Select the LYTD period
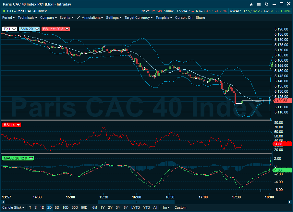The image size is (293, 212). [x=136, y=207]
